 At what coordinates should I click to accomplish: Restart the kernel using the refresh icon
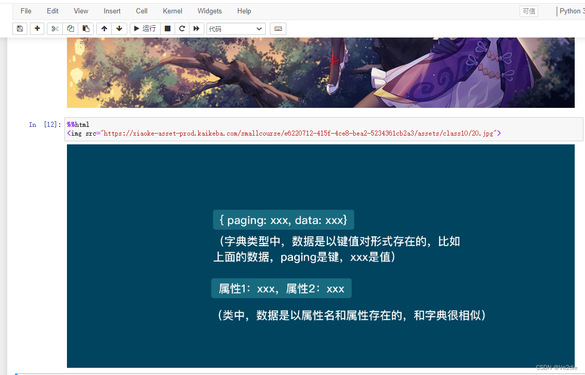[x=182, y=28]
